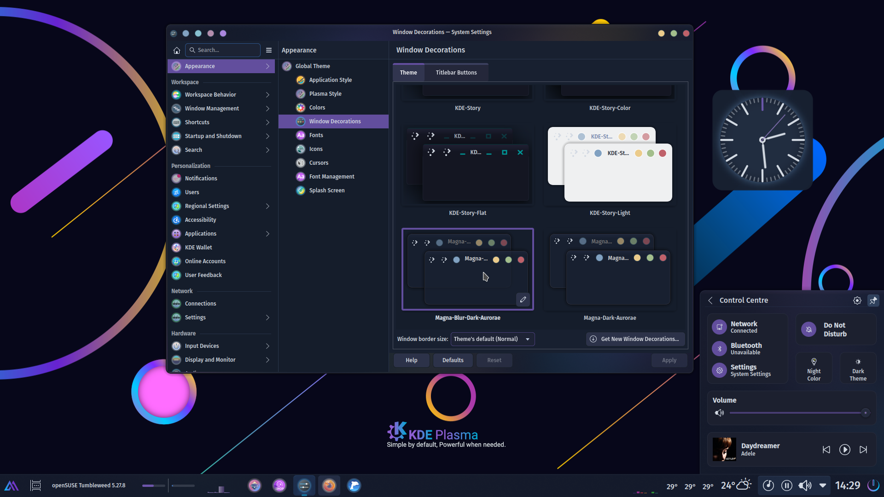The height and width of the screenshot is (497, 884).
Task: Click the edit pencil on Magna-Blur-Dark-Aurorae
Action: [x=523, y=300]
